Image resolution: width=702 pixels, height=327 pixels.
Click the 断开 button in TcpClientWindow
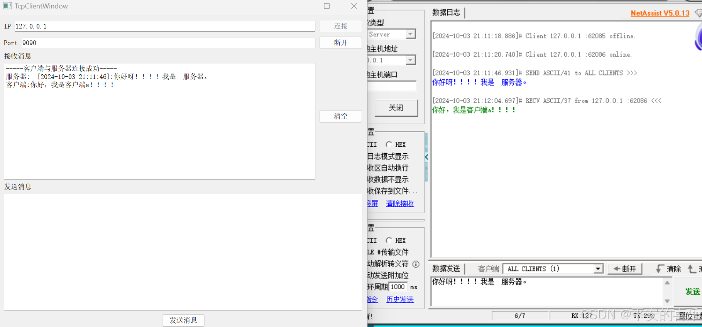[340, 43]
